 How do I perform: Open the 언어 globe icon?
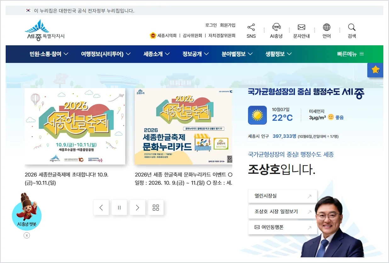[x=327, y=27]
